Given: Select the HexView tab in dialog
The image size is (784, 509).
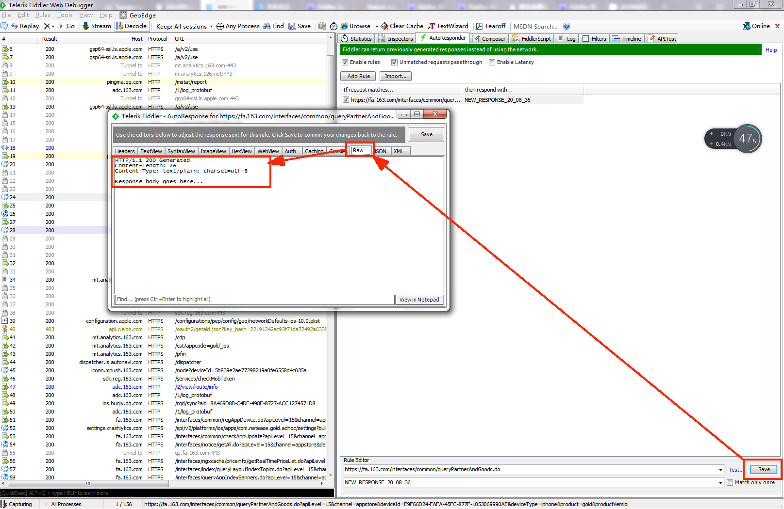Looking at the screenshot, I should [241, 151].
